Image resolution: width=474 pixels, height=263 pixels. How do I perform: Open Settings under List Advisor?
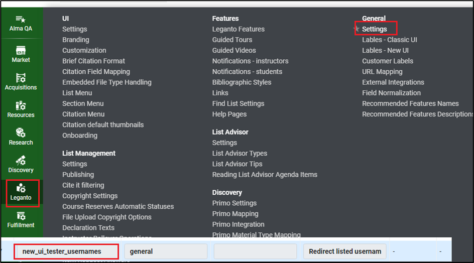point(224,143)
